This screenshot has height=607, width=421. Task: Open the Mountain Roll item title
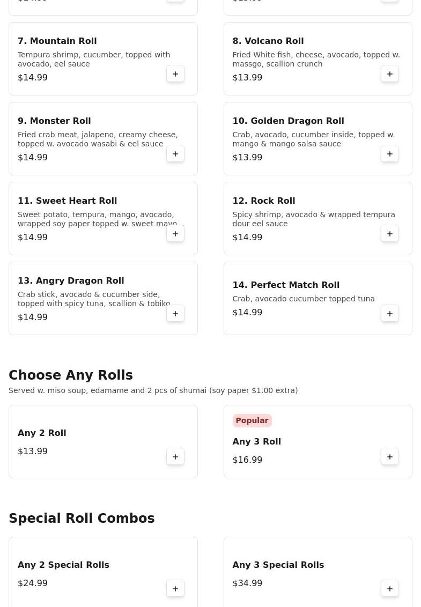[57, 41]
